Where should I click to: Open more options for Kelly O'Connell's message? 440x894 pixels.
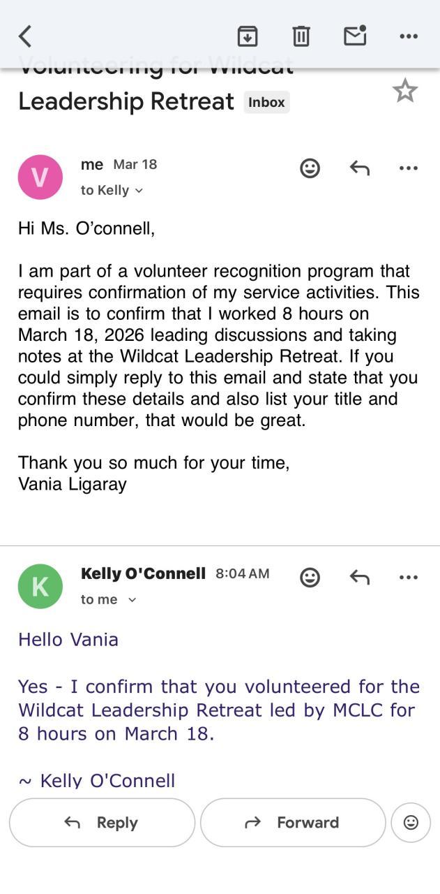pos(408,578)
